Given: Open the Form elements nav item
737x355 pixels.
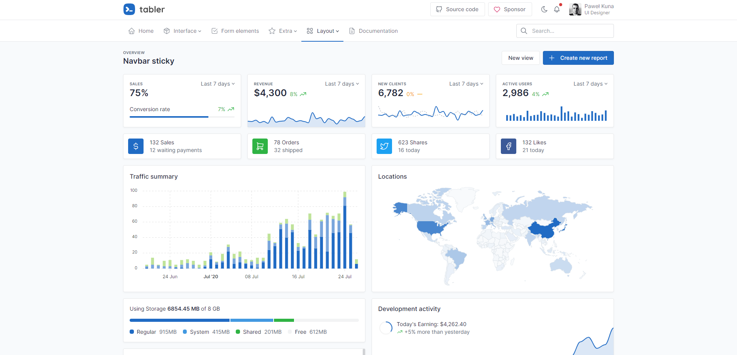Looking at the screenshot, I should click(x=235, y=31).
